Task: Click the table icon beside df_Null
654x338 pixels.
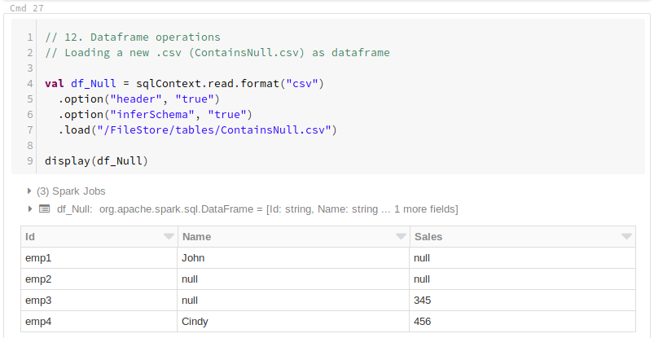Action: [44, 209]
